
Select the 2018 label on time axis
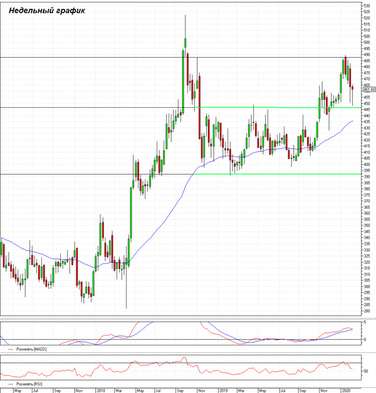click(101, 390)
